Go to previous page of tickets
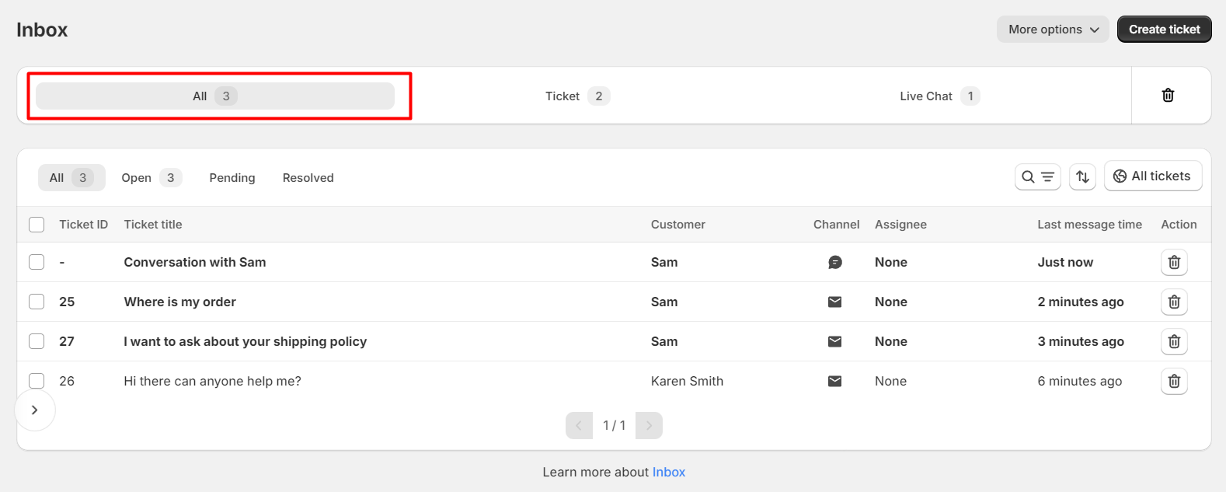 point(579,425)
